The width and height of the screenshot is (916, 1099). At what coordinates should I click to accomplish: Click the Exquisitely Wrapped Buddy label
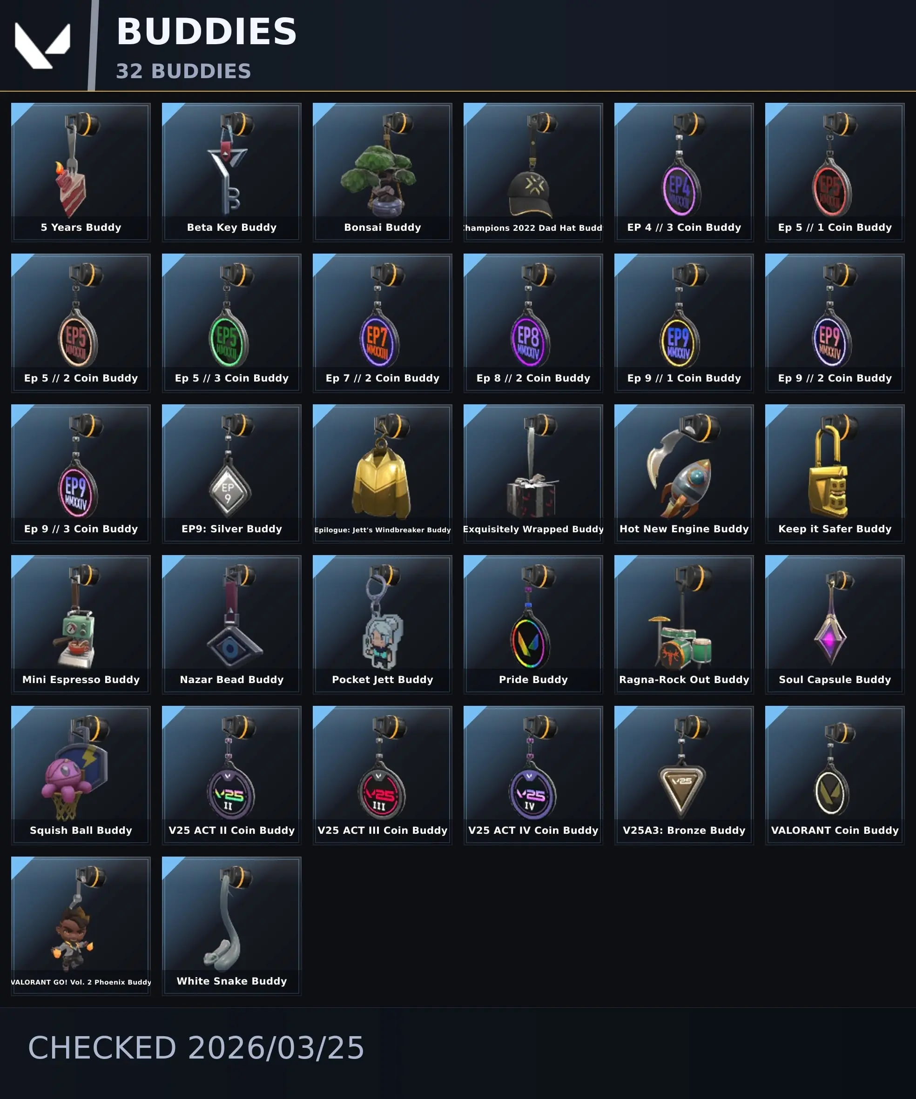click(533, 529)
